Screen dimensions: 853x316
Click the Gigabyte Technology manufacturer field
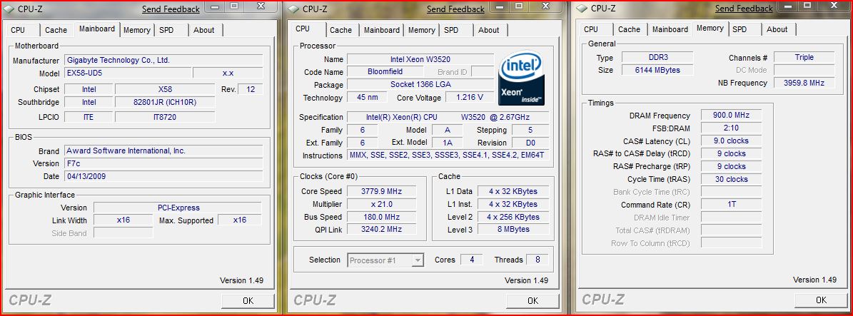[x=163, y=60]
